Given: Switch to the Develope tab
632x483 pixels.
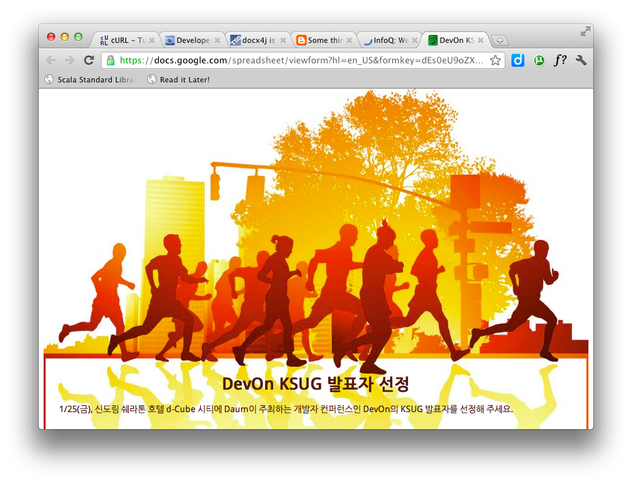Looking at the screenshot, I should coord(193,40).
